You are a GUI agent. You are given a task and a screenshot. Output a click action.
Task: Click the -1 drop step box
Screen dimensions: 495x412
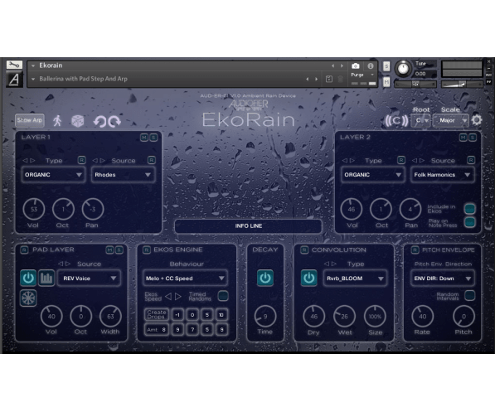point(177,314)
